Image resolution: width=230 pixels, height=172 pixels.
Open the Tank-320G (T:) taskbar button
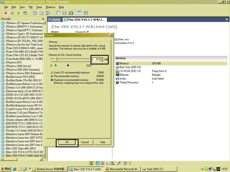point(159,169)
